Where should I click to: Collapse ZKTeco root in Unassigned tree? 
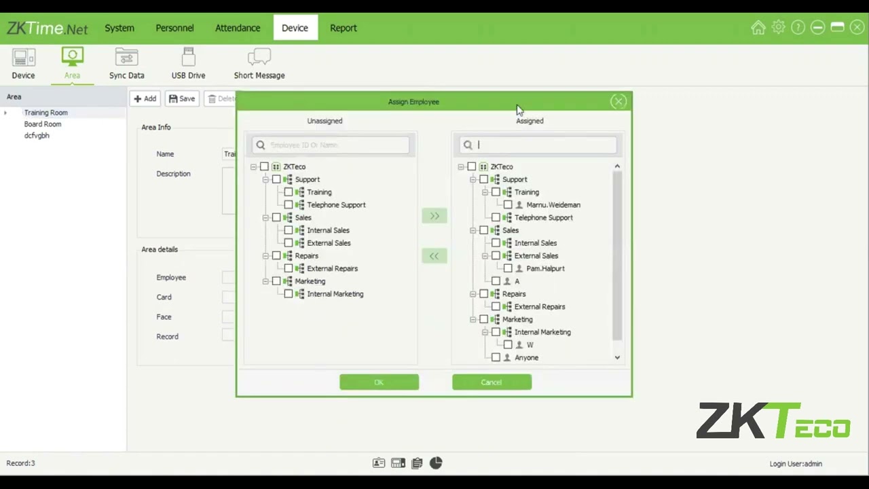(x=253, y=166)
